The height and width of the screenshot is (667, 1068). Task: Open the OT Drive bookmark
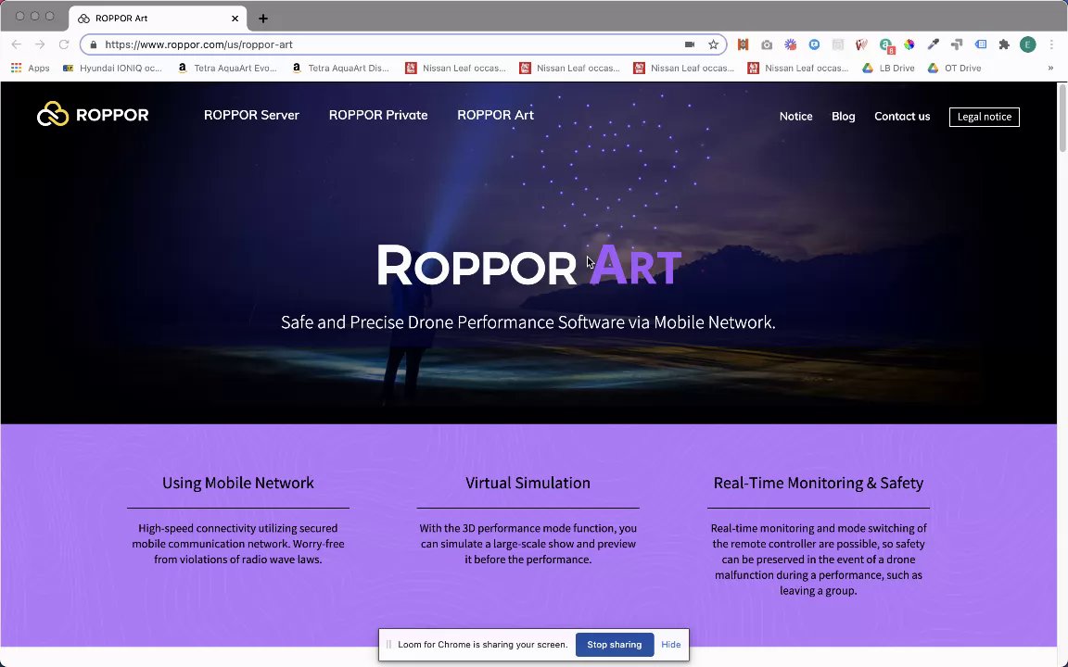click(x=954, y=68)
